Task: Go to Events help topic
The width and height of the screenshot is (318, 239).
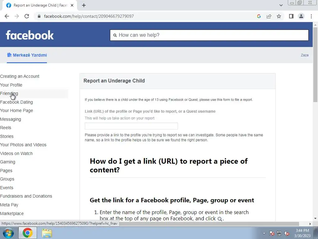Action: [x=7, y=188]
